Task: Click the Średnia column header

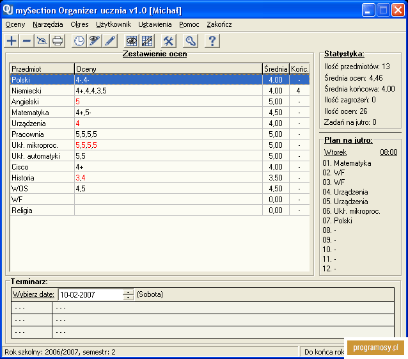Action: click(x=276, y=68)
